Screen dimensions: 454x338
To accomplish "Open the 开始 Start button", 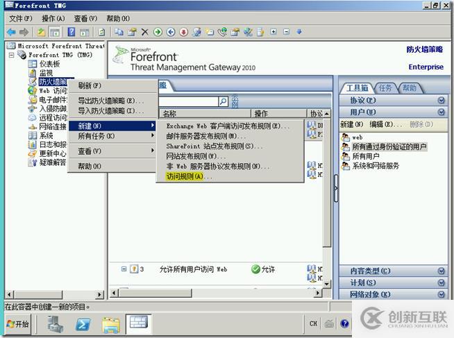I will 18,324.
